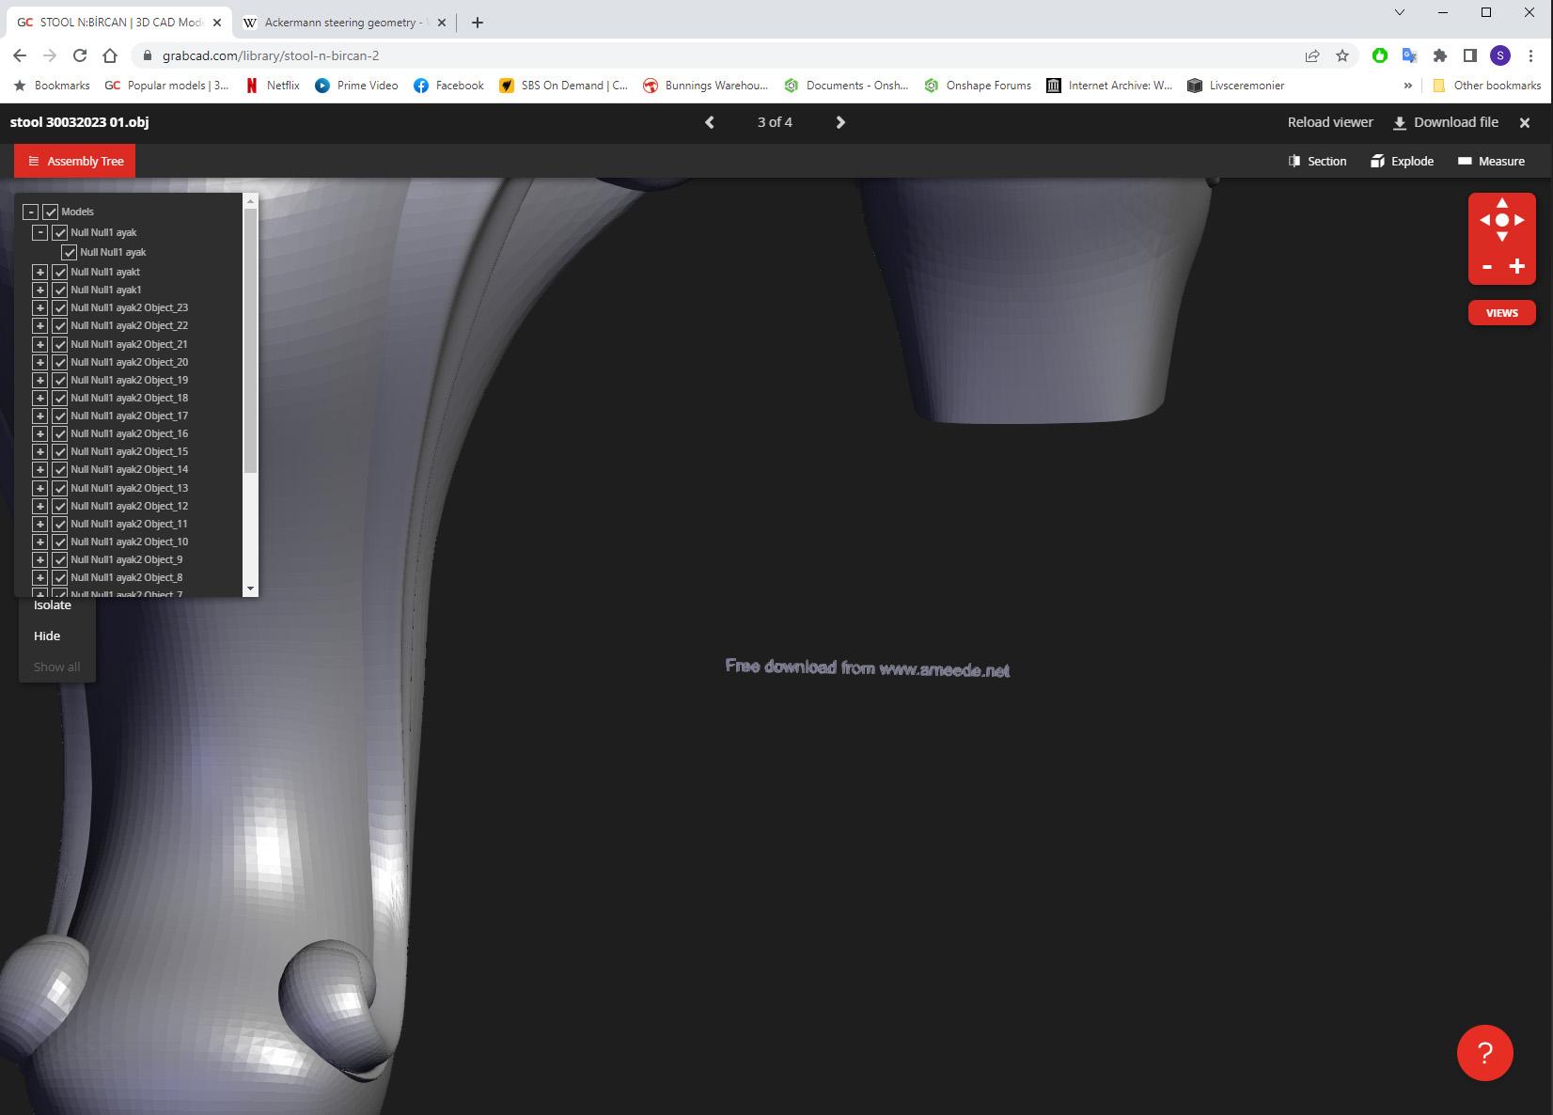The image size is (1553, 1115).
Task: Open the Assembly Tree panel
Action: [x=74, y=161]
